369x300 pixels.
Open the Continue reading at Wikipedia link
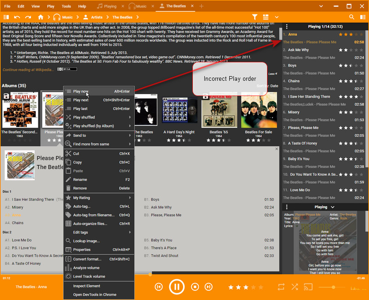28,69
